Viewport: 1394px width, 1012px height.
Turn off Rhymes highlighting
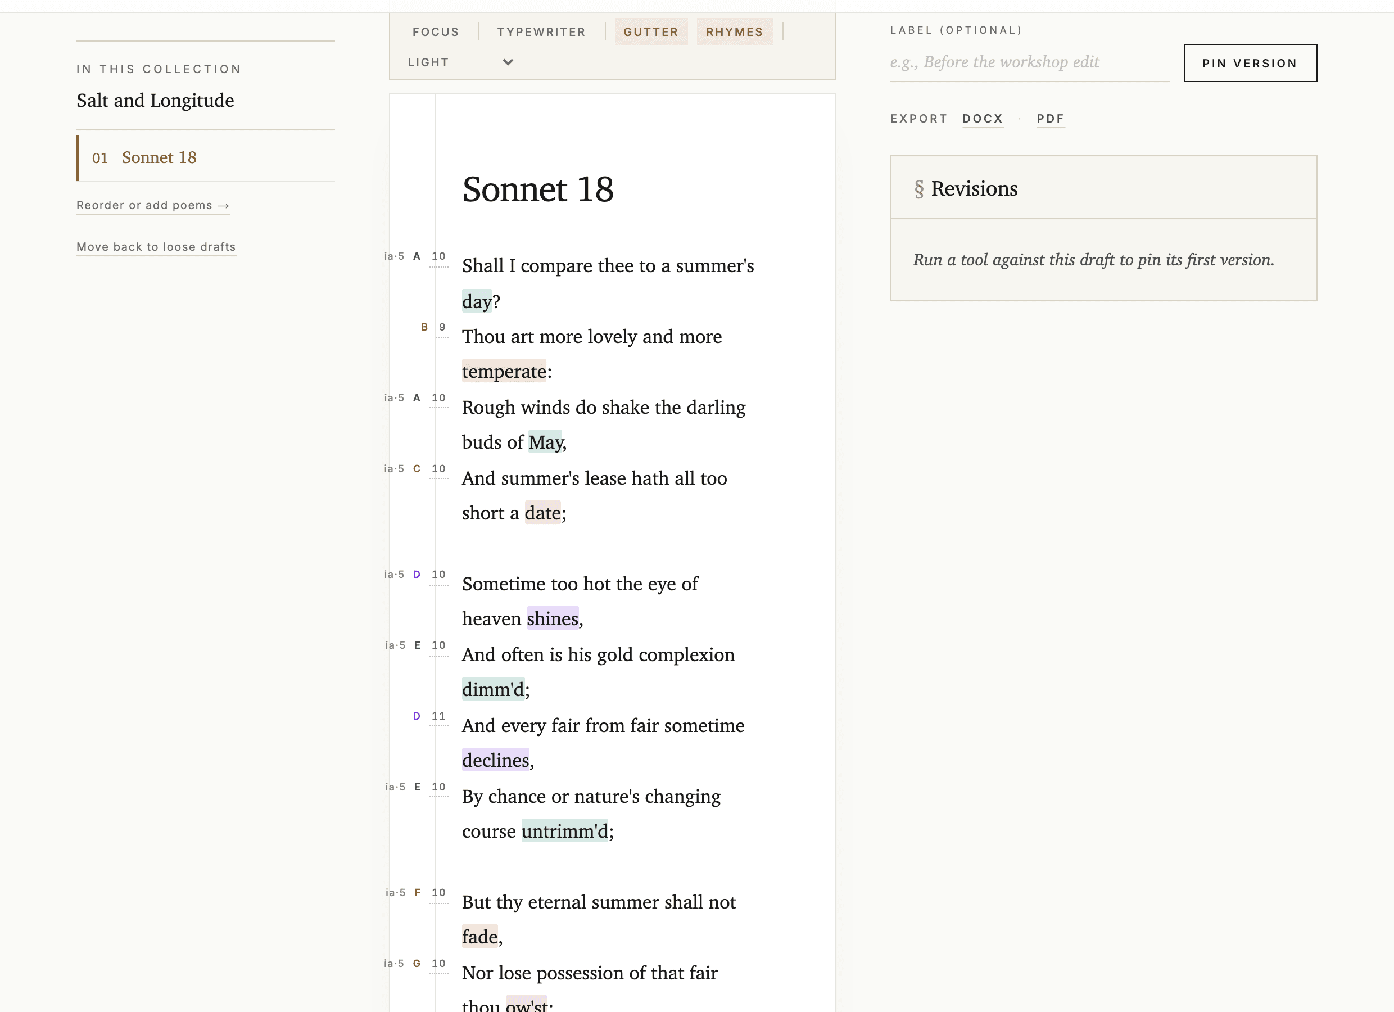coord(735,32)
